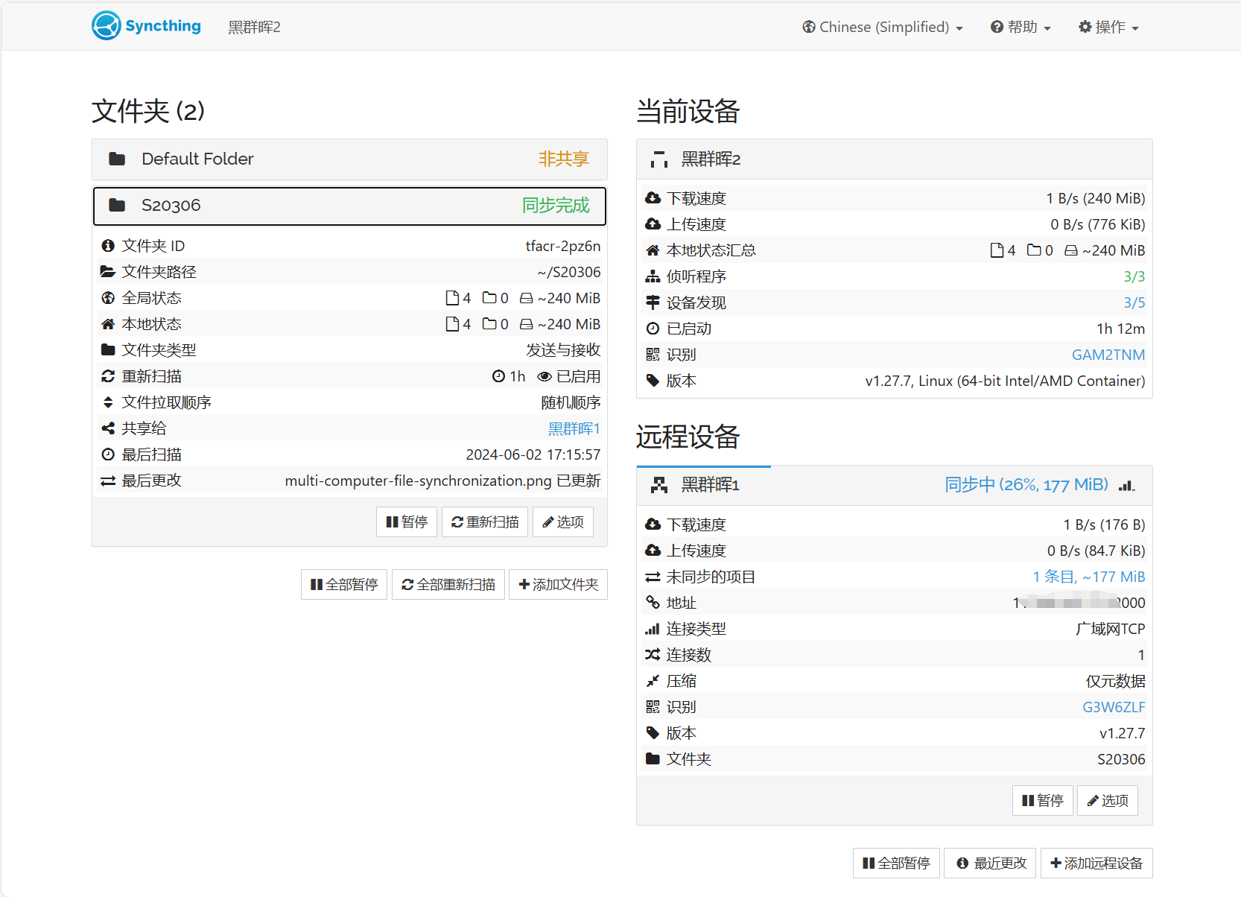The width and height of the screenshot is (1241, 897).
Task: Open the 1 条目, ~177 MiB unsynced items link
Action: (1088, 577)
